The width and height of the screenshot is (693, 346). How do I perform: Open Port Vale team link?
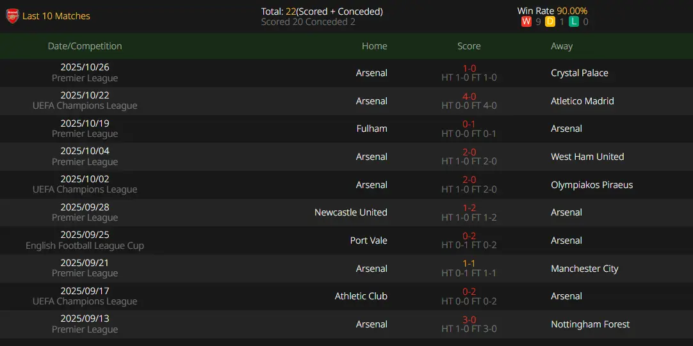coord(369,240)
